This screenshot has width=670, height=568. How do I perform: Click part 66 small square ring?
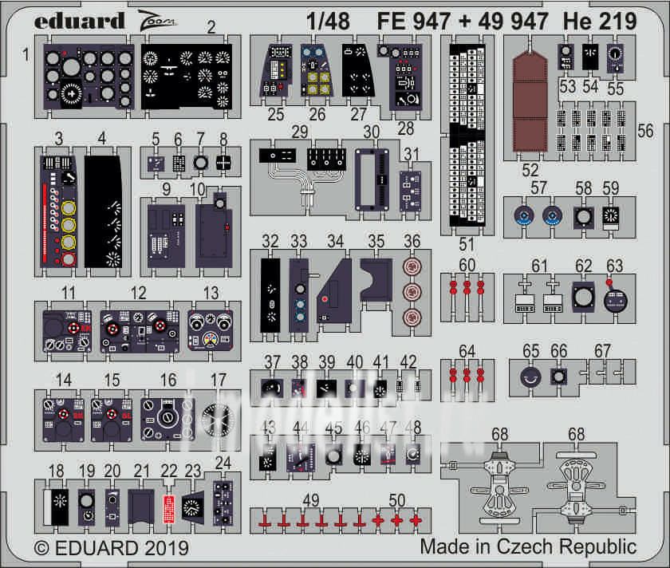558,377
